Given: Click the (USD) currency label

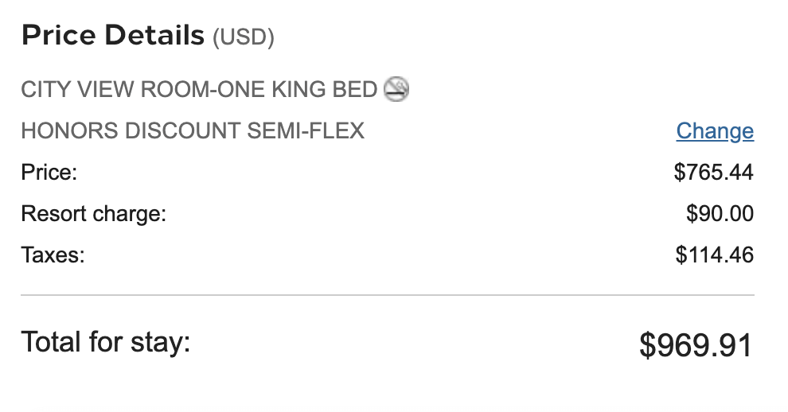Looking at the screenshot, I should 244,38.
